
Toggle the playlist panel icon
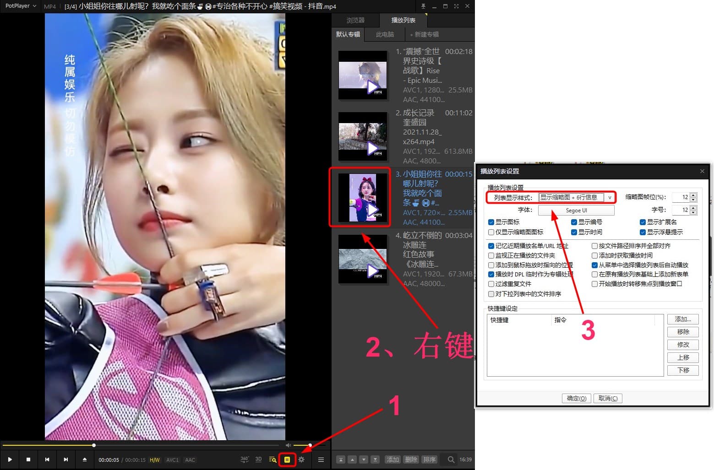[287, 459]
